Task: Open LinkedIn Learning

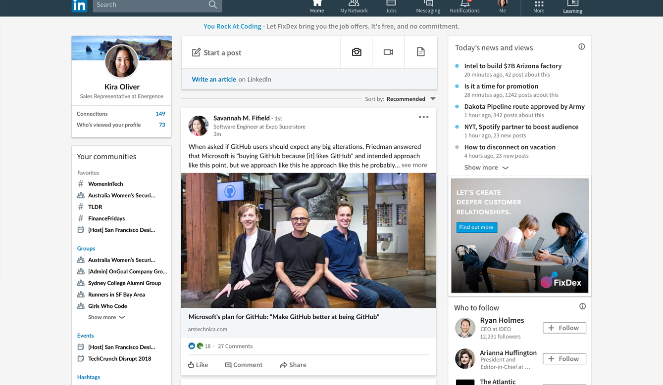Action: coord(572,7)
